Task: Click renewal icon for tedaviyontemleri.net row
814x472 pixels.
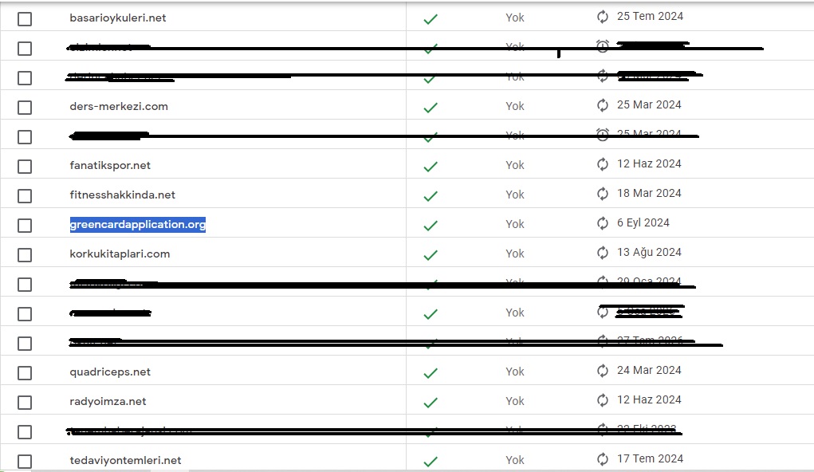Action: pos(602,459)
